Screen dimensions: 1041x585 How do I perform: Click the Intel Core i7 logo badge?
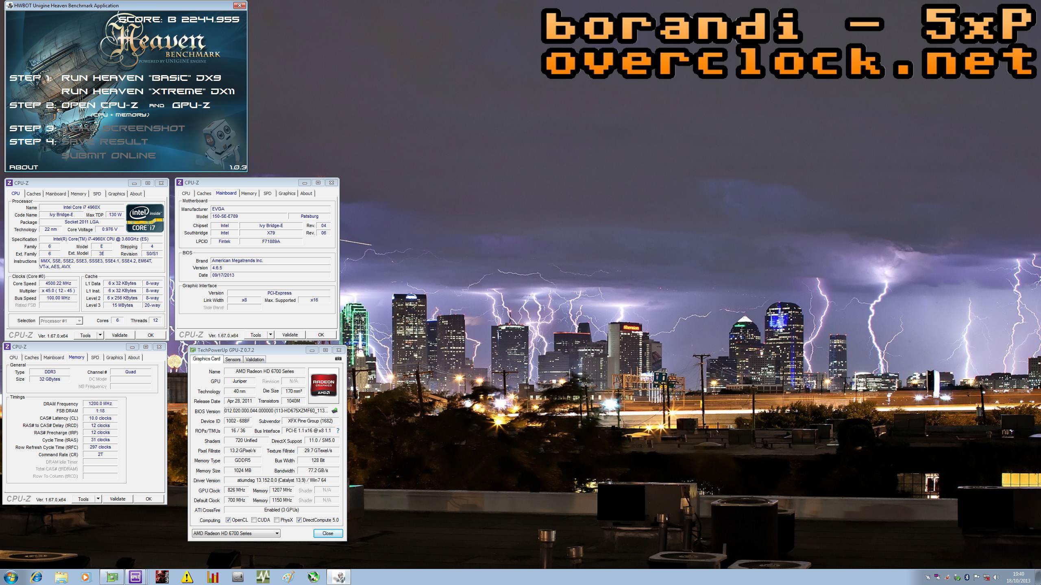pos(145,218)
